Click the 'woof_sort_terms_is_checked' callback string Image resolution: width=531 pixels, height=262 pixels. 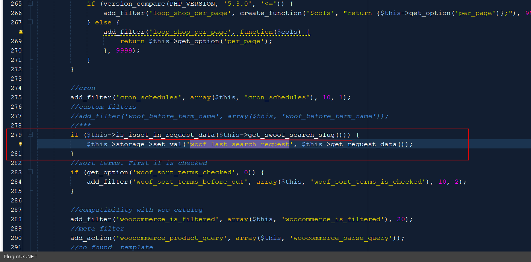tap(368, 182)
